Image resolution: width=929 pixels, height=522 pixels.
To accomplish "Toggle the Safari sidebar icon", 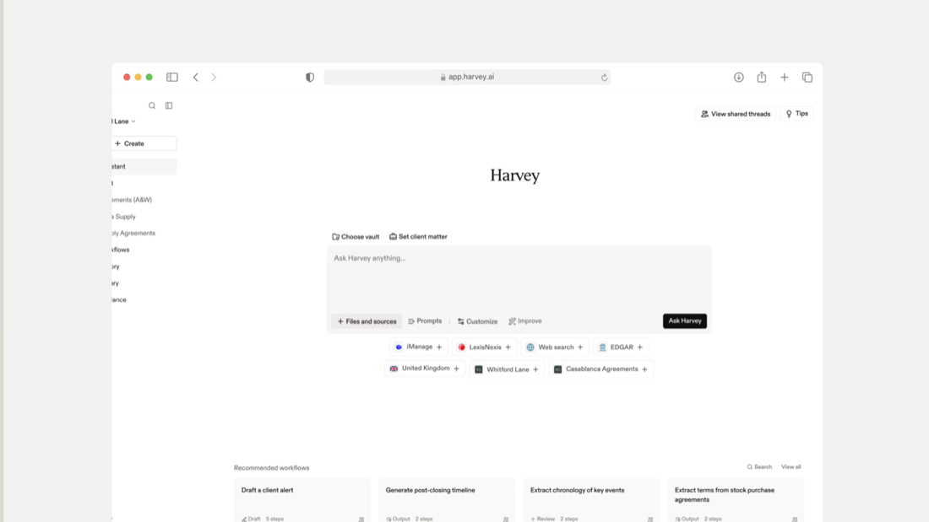I will [171, 77].
